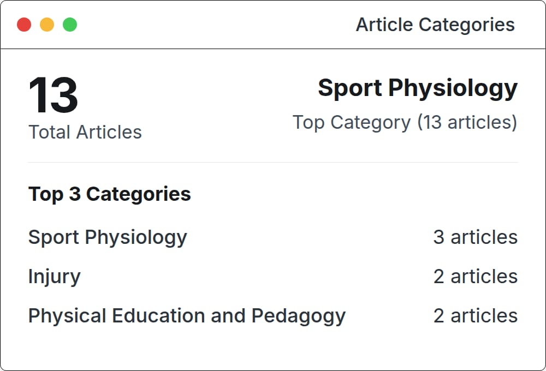The image size is (546, 371).
Task: Maximize window with the green button
Action: (x=70, y=25)
